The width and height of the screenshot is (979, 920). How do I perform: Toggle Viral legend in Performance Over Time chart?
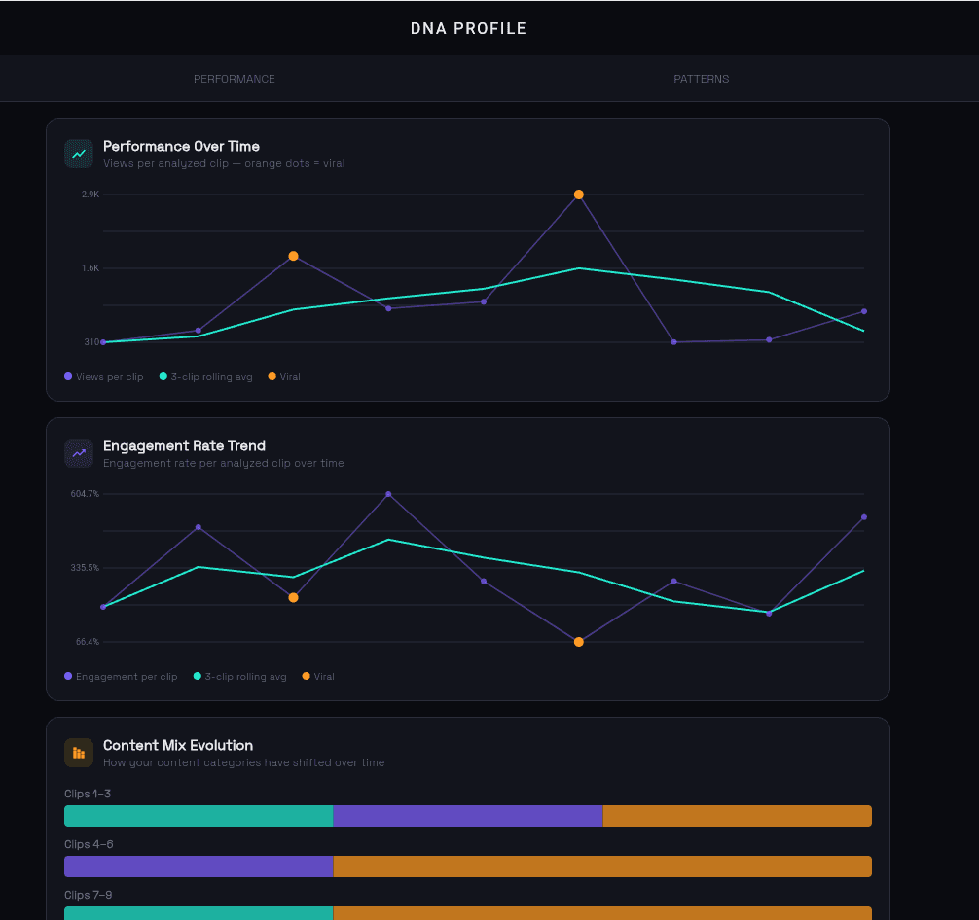[284, 377]
